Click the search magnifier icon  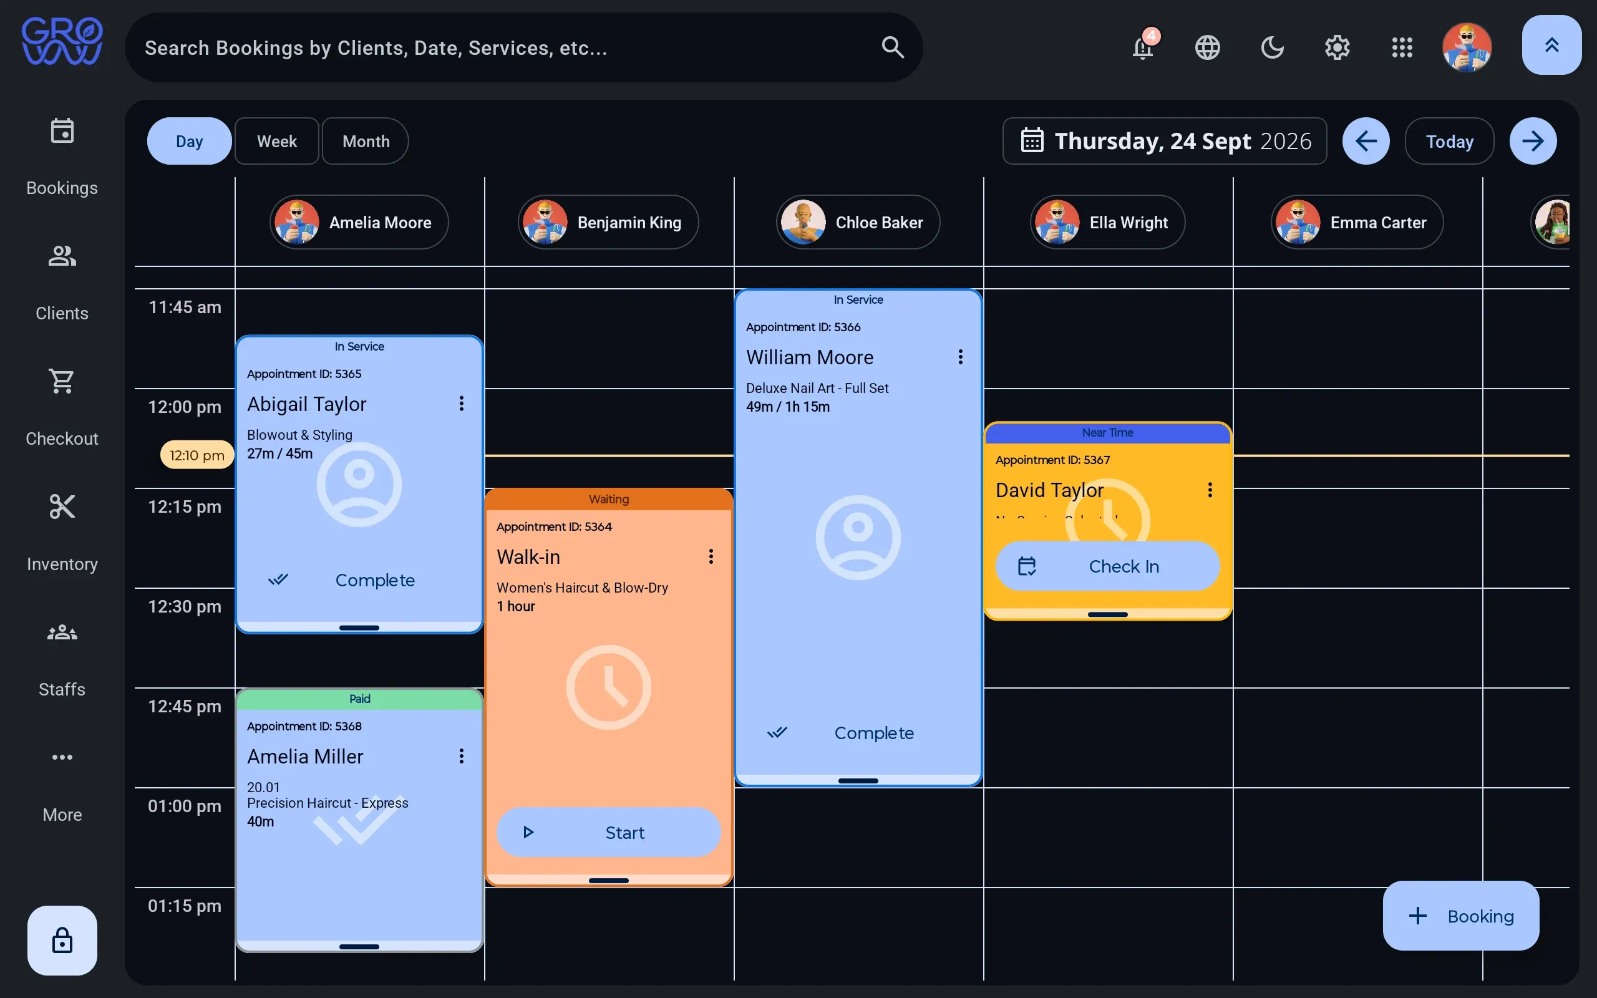point(892,47)
